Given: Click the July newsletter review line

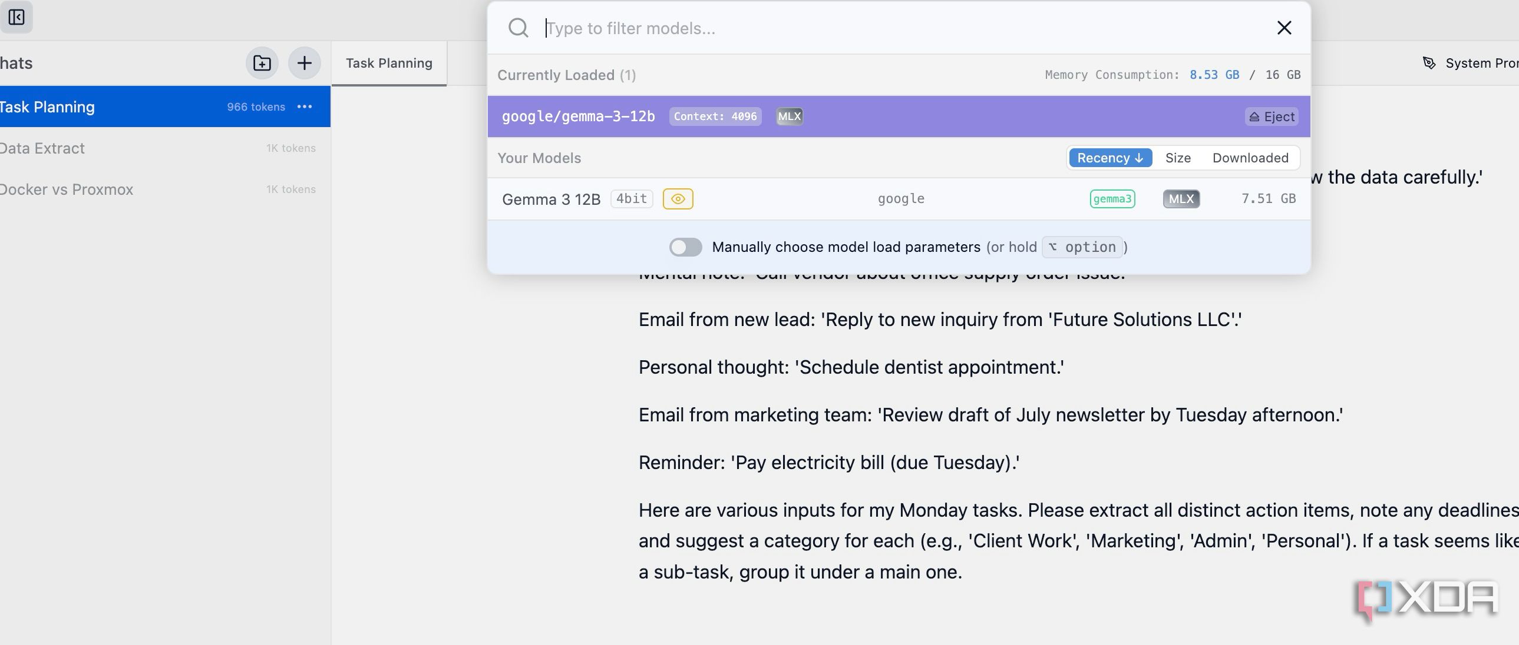Looking at the screenshot, I should click(x=990, y=415).
